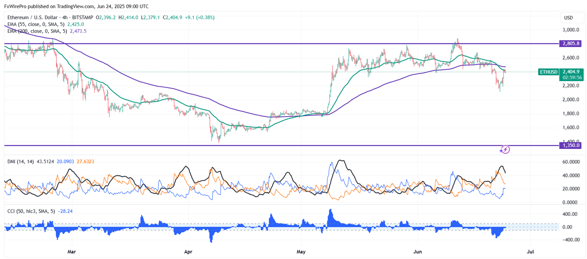Image resolution: width=587 pixels, height=259 pixels.
Task: Click the Jun label on the time axis
Action: click(418, 252)
